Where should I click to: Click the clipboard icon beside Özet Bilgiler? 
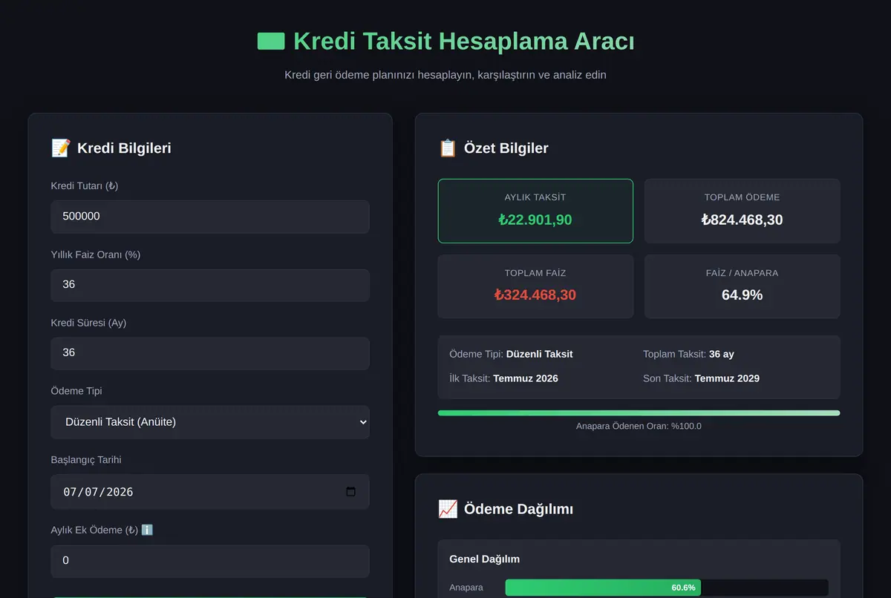[448, 148]
